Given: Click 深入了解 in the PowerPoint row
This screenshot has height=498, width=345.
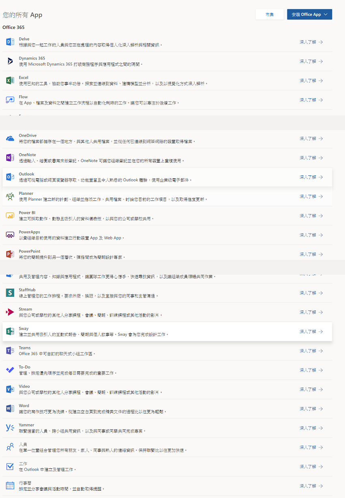Looking at the screenshot, I should pyautogui.click(x=311, y=254).
